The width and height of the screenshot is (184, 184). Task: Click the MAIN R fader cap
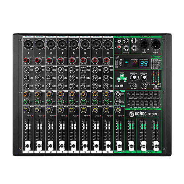(156, 146)
